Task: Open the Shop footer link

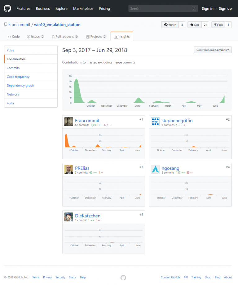Action: pyautogui.click(x=208, y=277)
